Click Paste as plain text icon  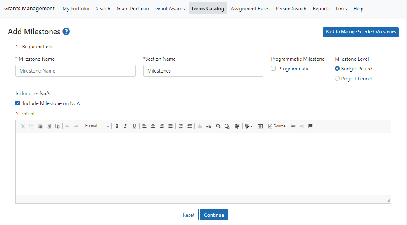pos(49,126)
